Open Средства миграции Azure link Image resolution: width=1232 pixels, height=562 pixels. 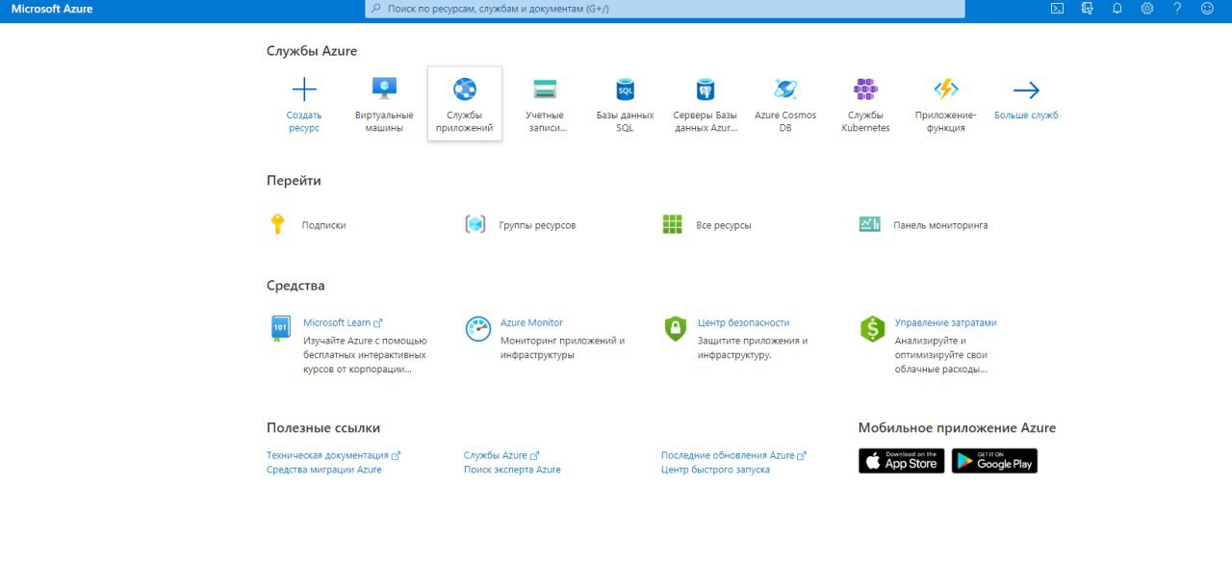[x=324, y=470]
